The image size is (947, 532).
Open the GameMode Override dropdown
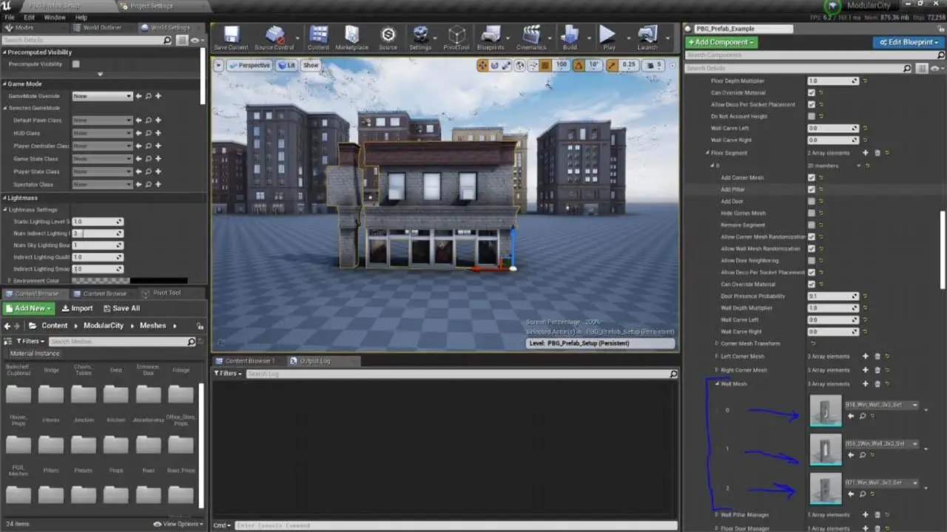coord(102,96)
